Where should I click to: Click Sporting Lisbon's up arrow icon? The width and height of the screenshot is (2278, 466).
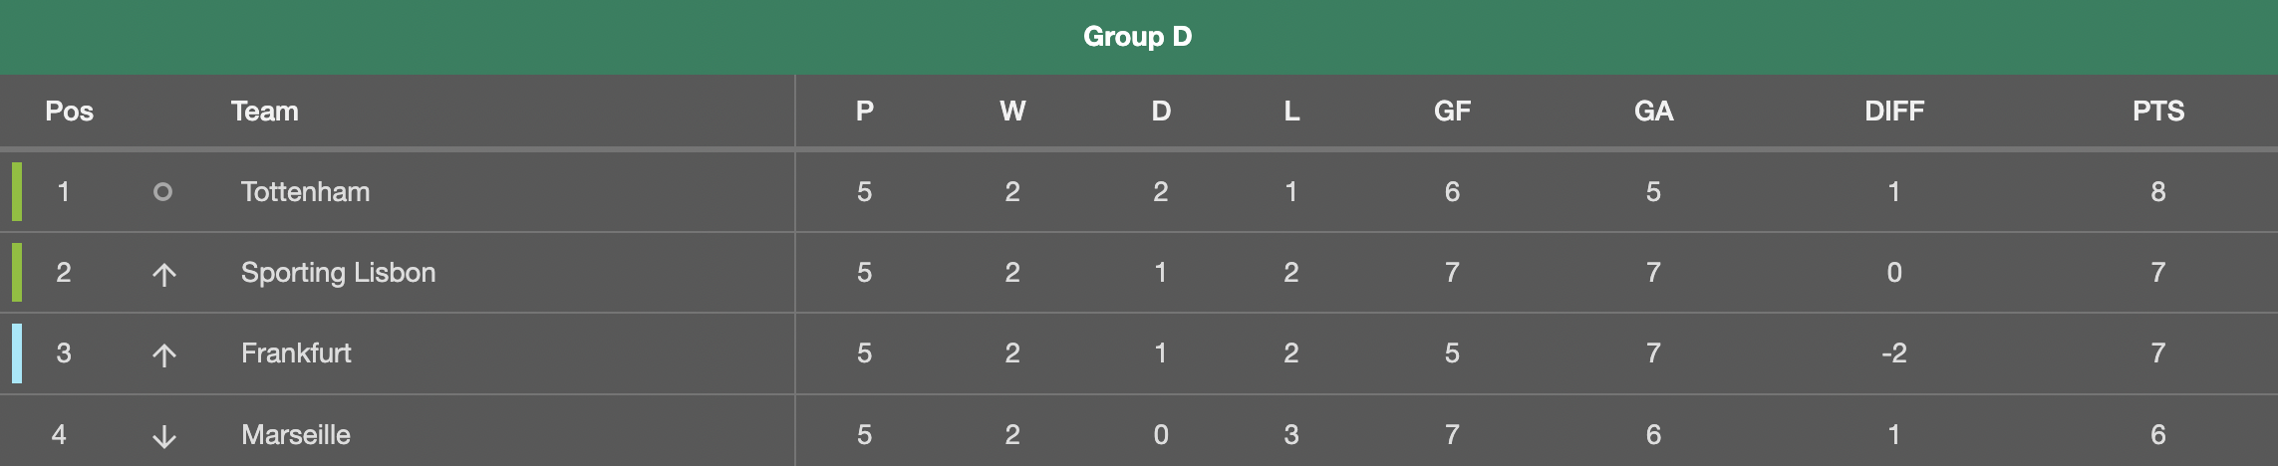164,274
